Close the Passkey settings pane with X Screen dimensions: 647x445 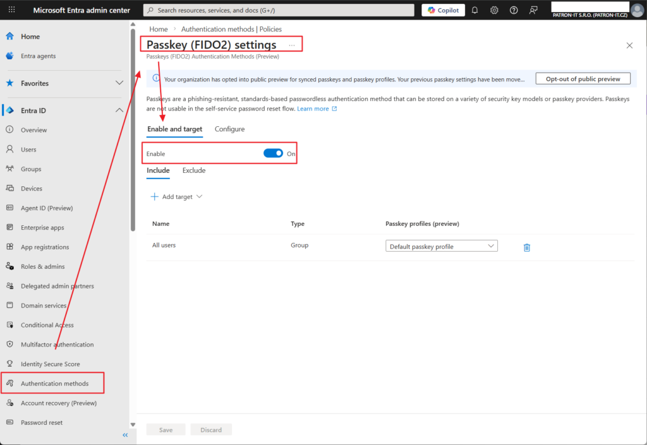[629, 45]
